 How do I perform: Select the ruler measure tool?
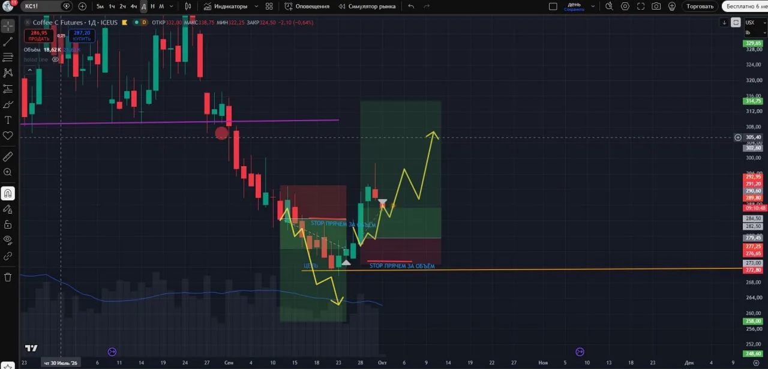click(8, 157)
